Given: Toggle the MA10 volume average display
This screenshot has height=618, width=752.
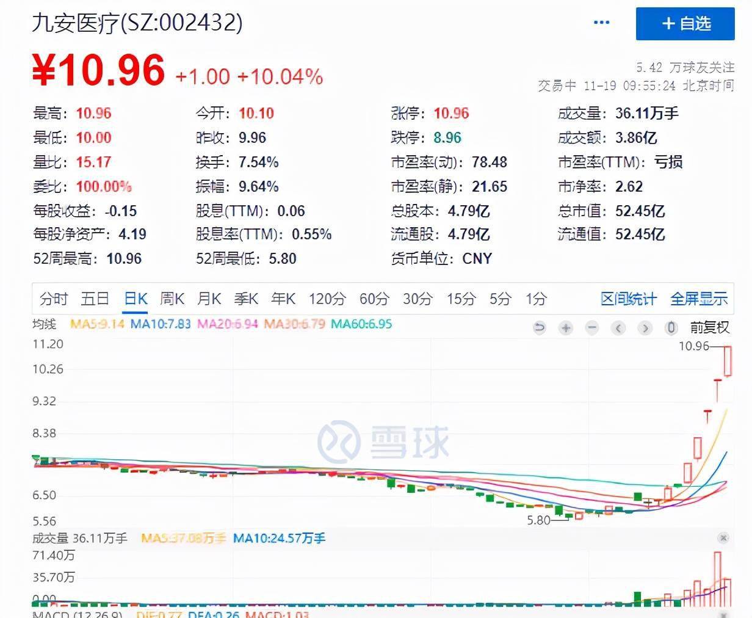Looking at the screenshot, I should pyautogui.click(x=279, y=539).
